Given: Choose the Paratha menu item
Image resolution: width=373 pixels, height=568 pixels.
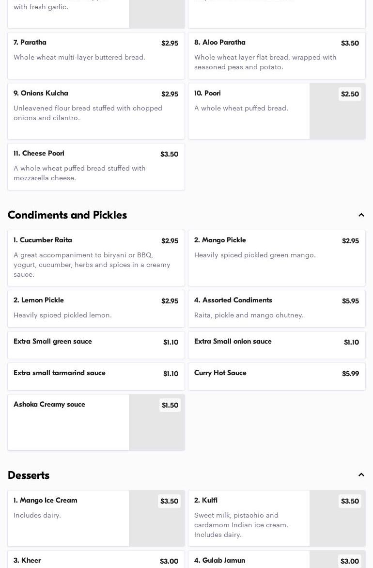Looking at the screenshot, I should pos(96,56).
